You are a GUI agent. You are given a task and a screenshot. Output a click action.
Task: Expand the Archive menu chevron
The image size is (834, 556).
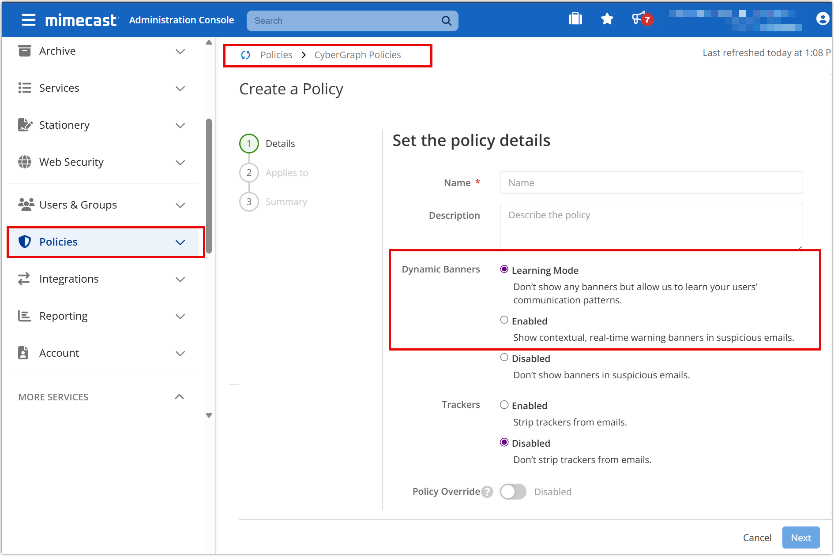point(180,52)
